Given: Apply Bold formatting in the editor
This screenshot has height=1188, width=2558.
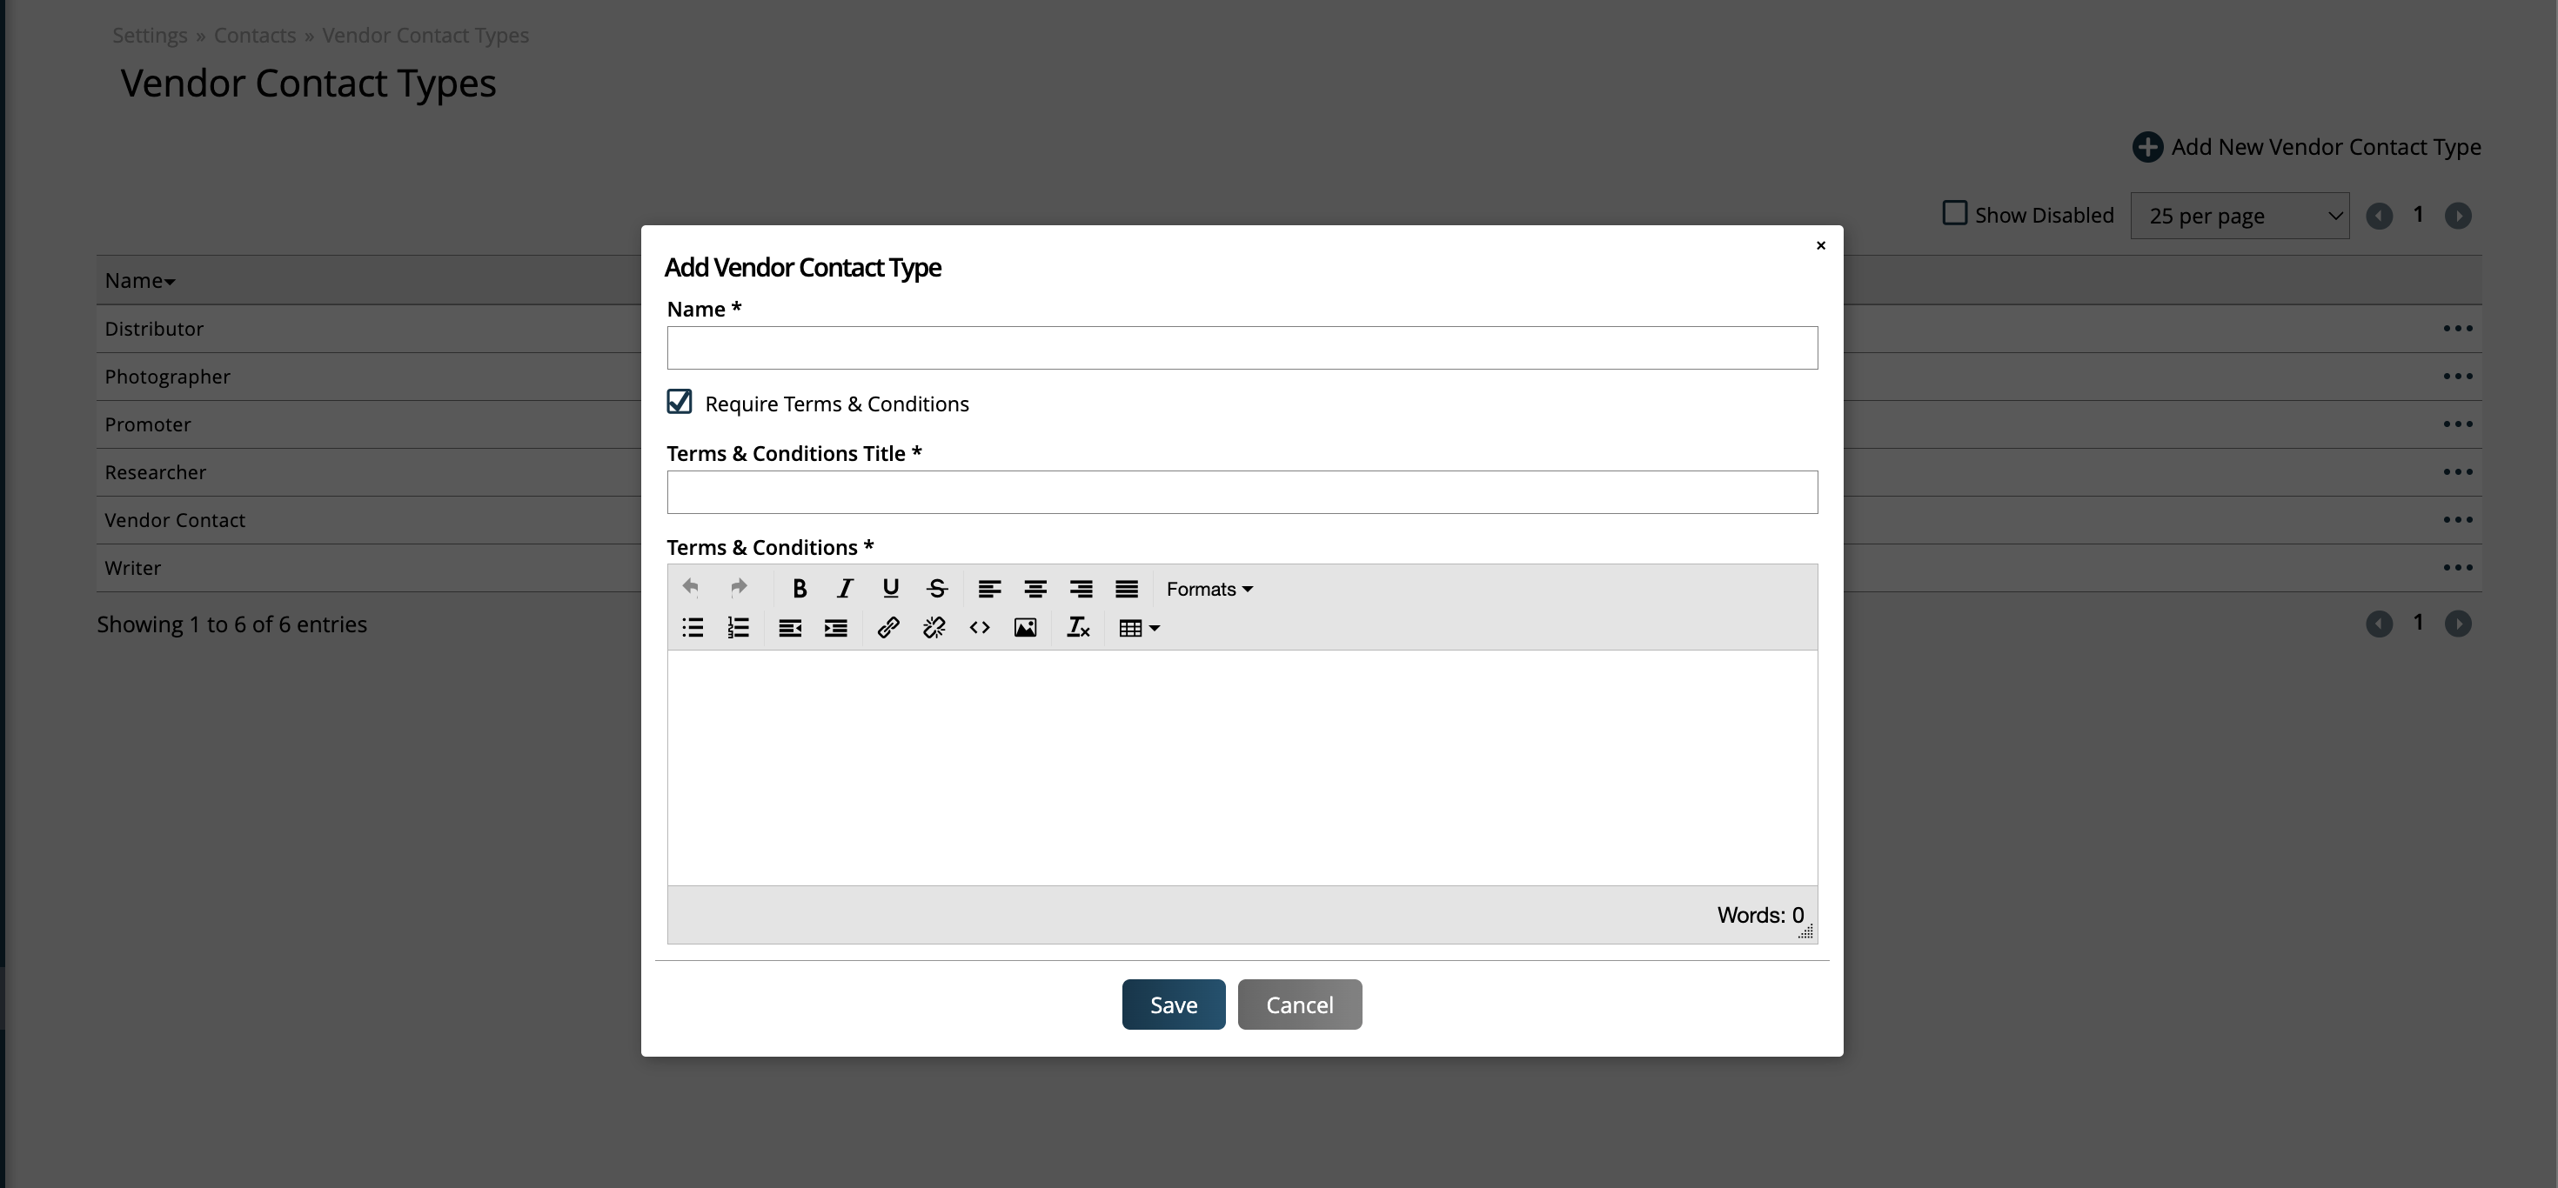Looking at the screenshot, I should tap(800, 588).
